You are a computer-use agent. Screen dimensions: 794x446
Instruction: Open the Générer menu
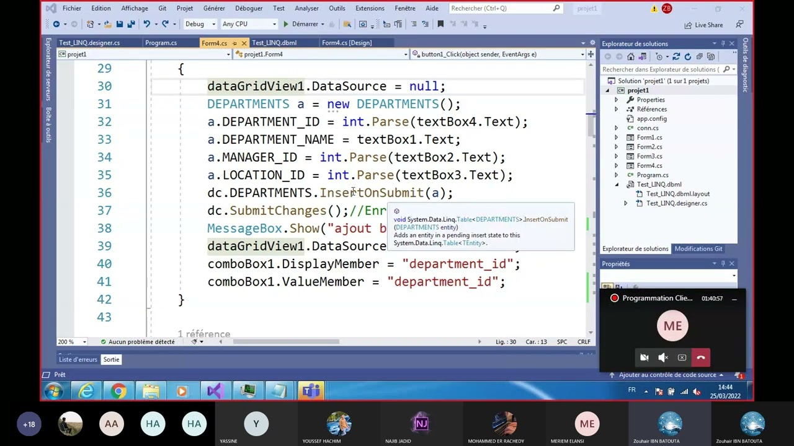[x=214, y=9]
